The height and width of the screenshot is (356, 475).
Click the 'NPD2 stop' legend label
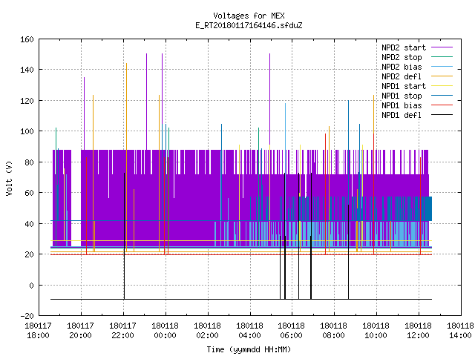(x=402, y=57)
